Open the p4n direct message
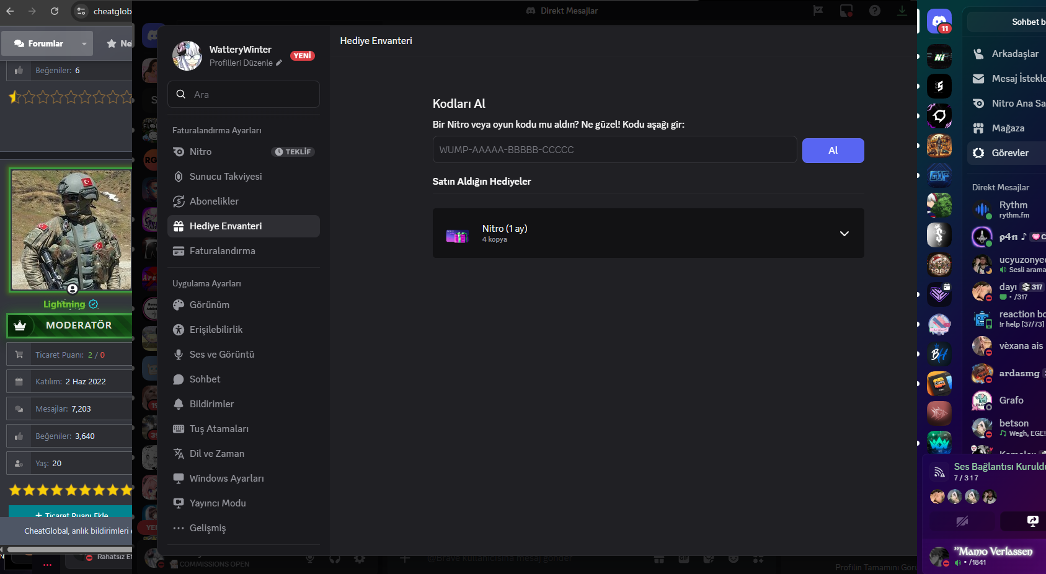Viewport: 1046px width, 574px height. [1006, 237]
